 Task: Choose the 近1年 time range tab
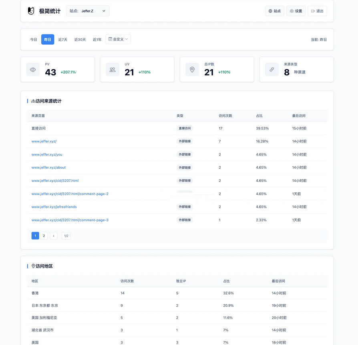coord(97,40)
